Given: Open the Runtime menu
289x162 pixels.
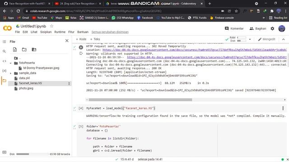Looking at the screenshot, I should coord(60,32).
